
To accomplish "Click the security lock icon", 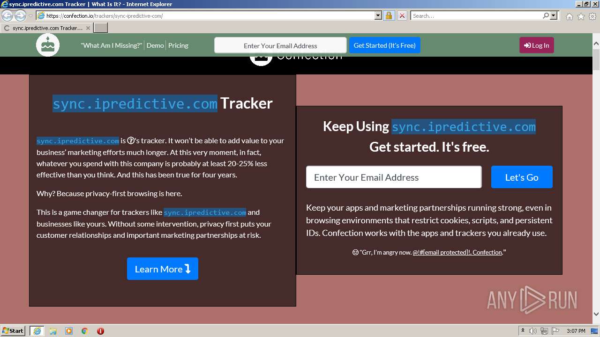I will pos(389,15).
